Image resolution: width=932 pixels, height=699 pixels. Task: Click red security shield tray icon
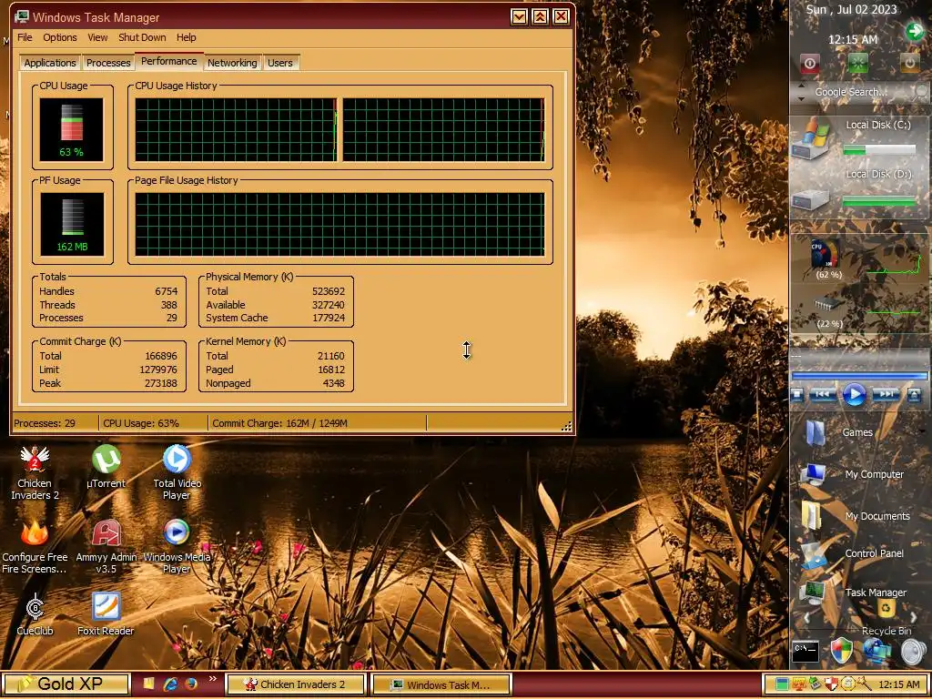832,684
